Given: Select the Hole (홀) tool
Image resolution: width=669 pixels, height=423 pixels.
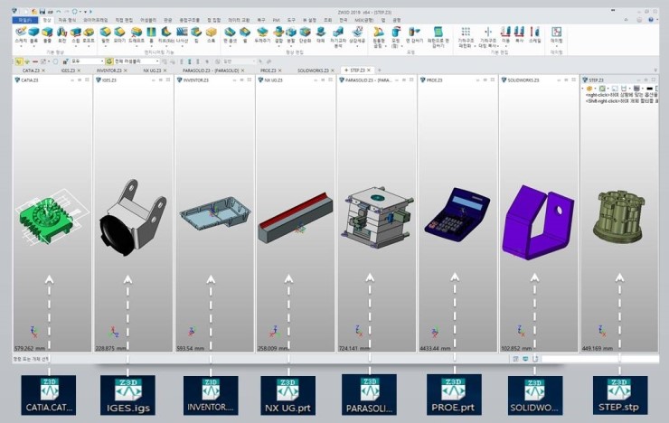Looking at the screenshot, I should click(x=151, y=35).
